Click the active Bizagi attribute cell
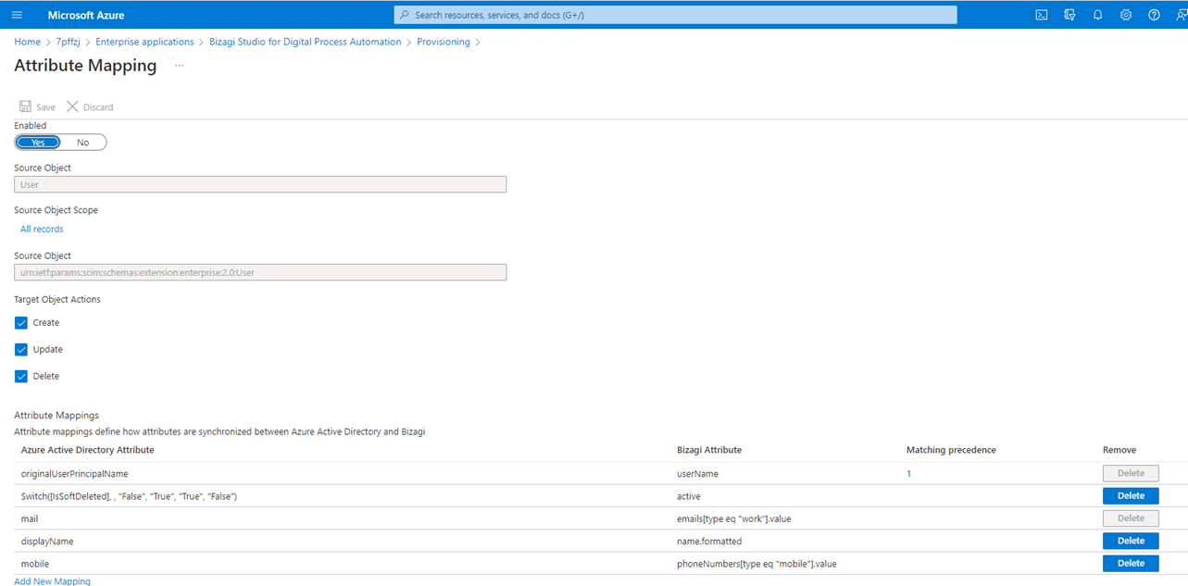The width and height of the screenshot is (1188, 586). pyautogui.click(x=689, y=496)
